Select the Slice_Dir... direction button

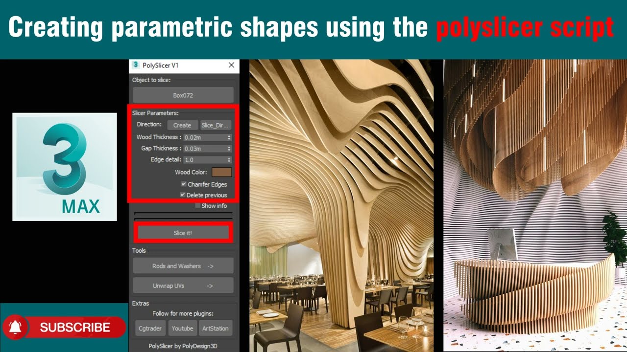215,125
